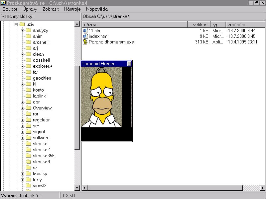
Task: Expand the analyzy folder node
Action: pyautogui.click(x=22, y=31)
